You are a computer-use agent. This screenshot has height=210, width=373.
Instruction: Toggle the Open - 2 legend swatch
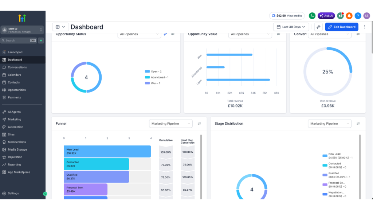click(147, 71)
